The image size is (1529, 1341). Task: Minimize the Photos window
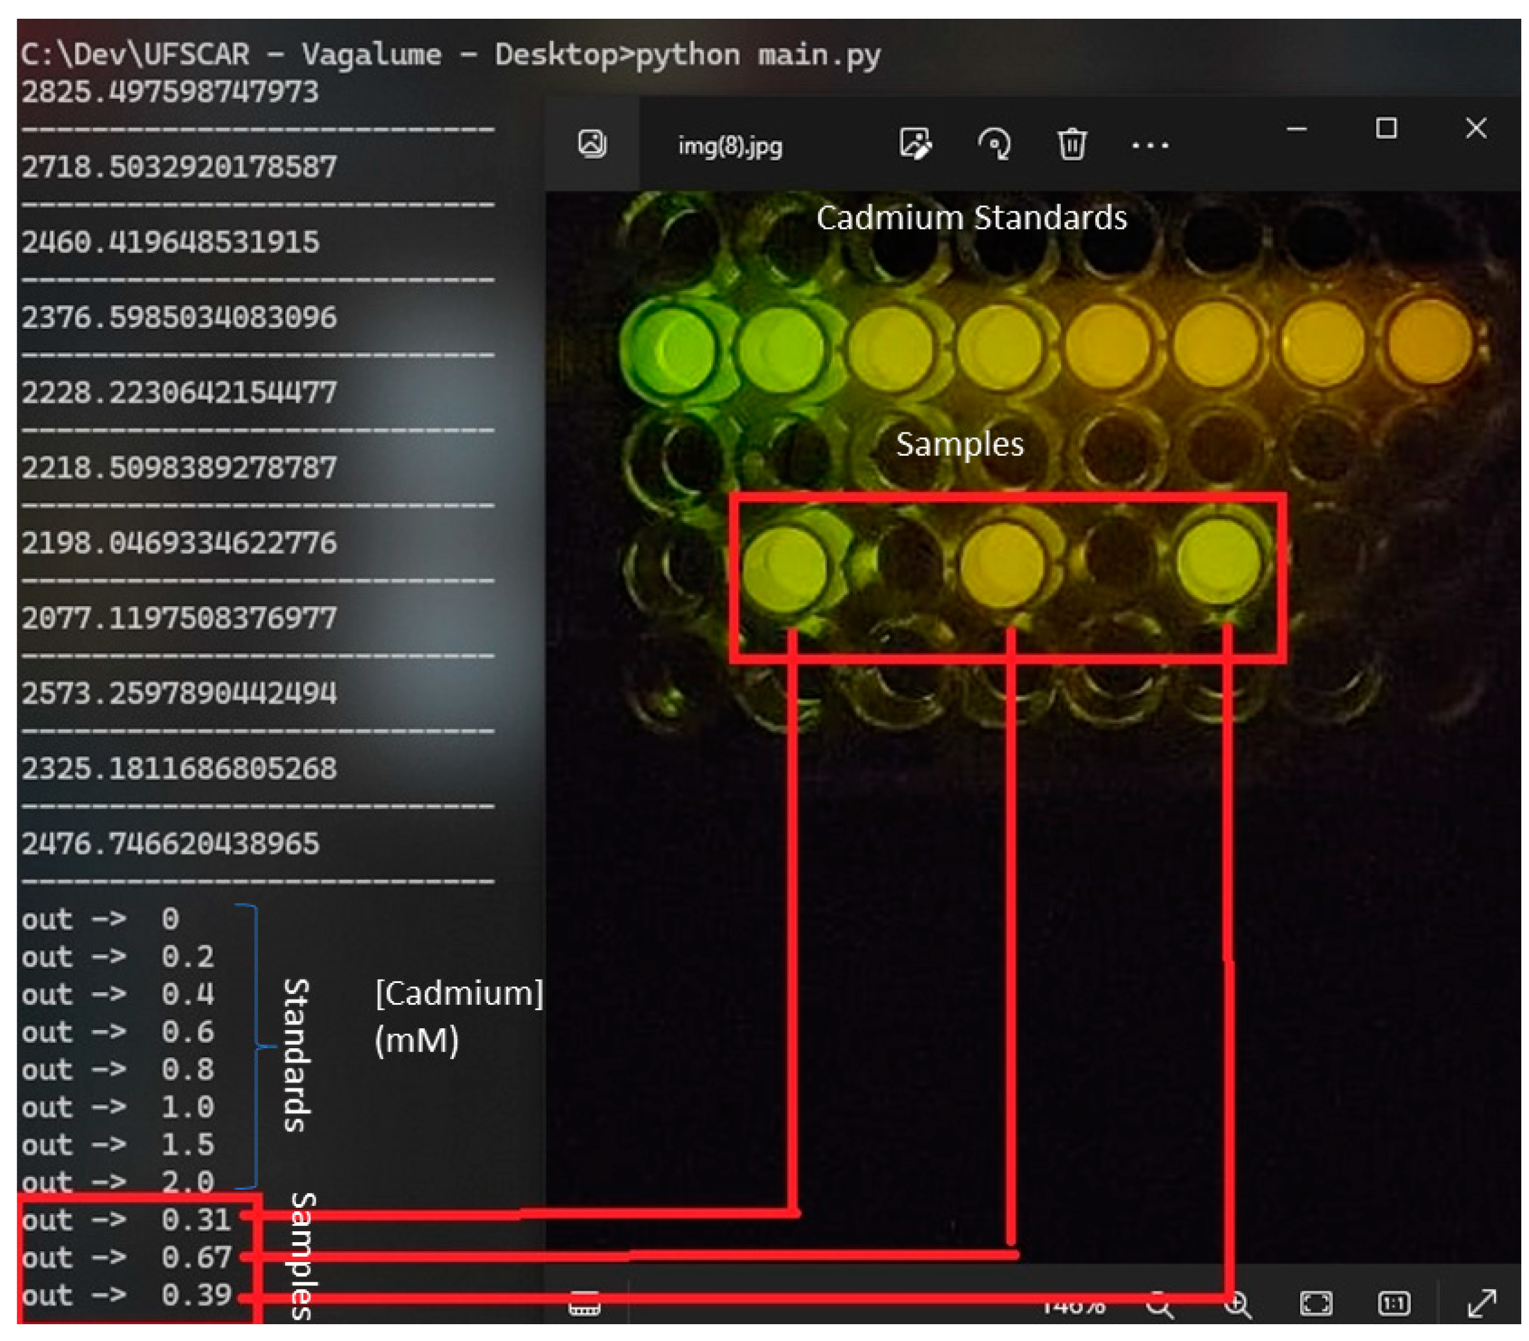point(1296,129)
